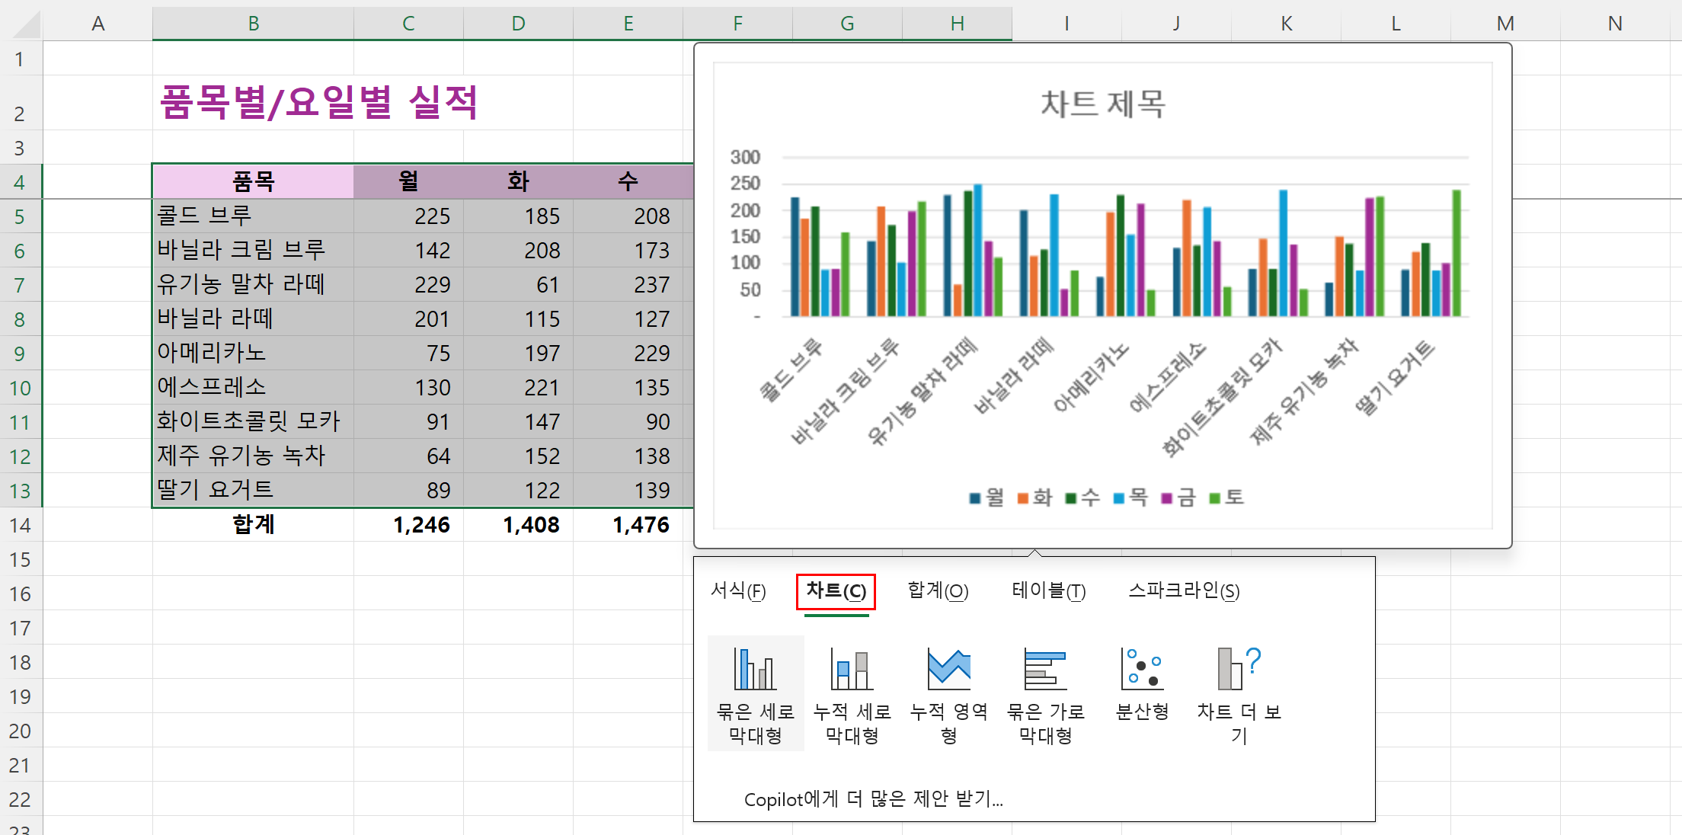
Task: Select the clustered column chart icon (묶은 세로 막대형)
Action: [755, 670]
